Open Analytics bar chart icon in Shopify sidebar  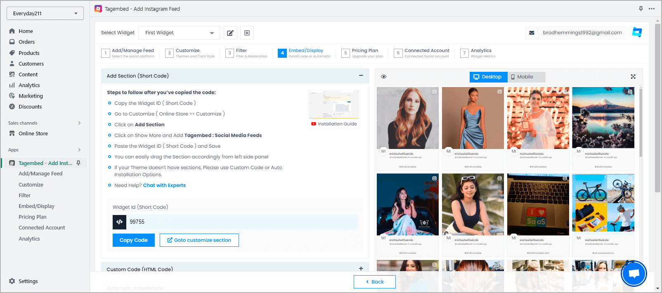coord(12,85)
